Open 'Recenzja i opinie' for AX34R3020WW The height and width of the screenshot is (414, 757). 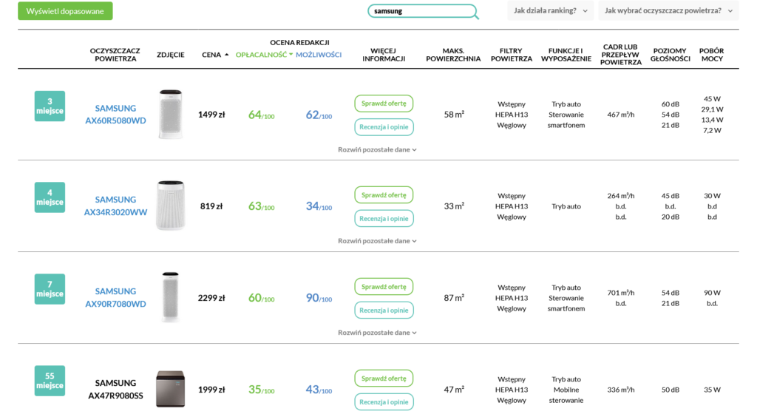(x=384, y=219)
